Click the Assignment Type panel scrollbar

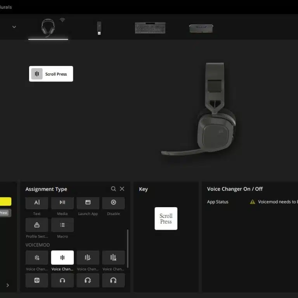[128, 248]
